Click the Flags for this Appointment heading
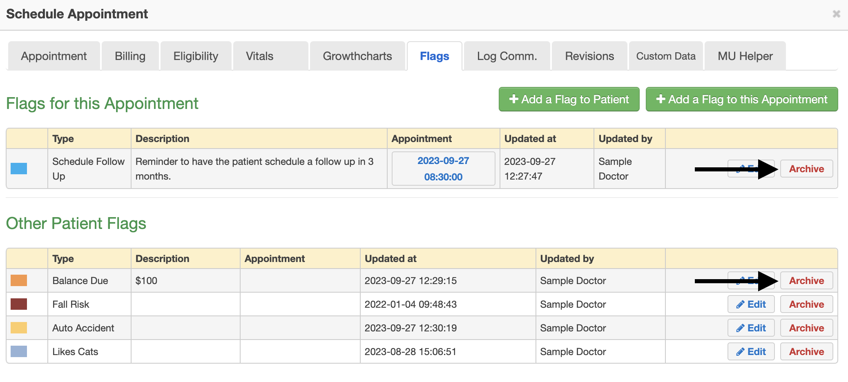 click(x=102, y=103)
